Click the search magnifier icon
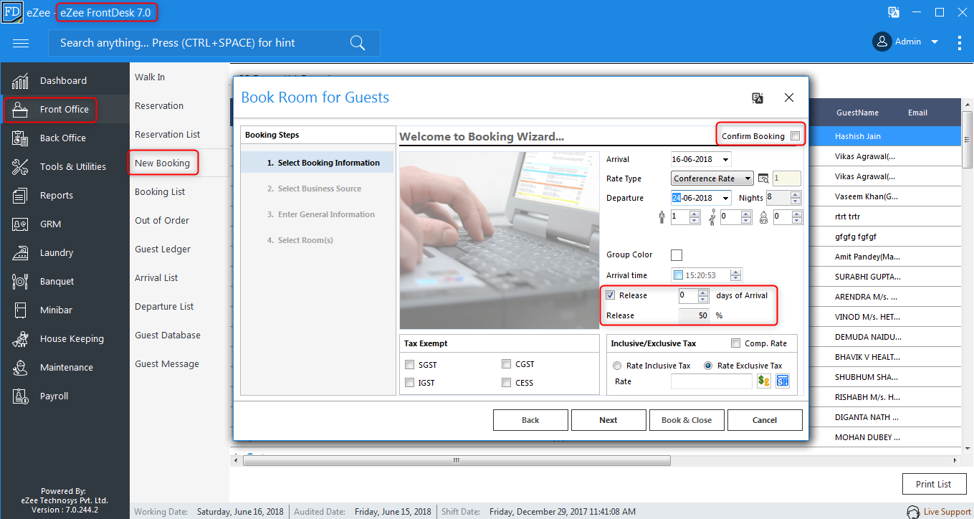The image size is (974, 519). (x=358, y=43)
